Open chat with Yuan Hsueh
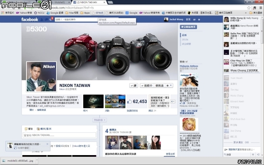 (242, 78)
